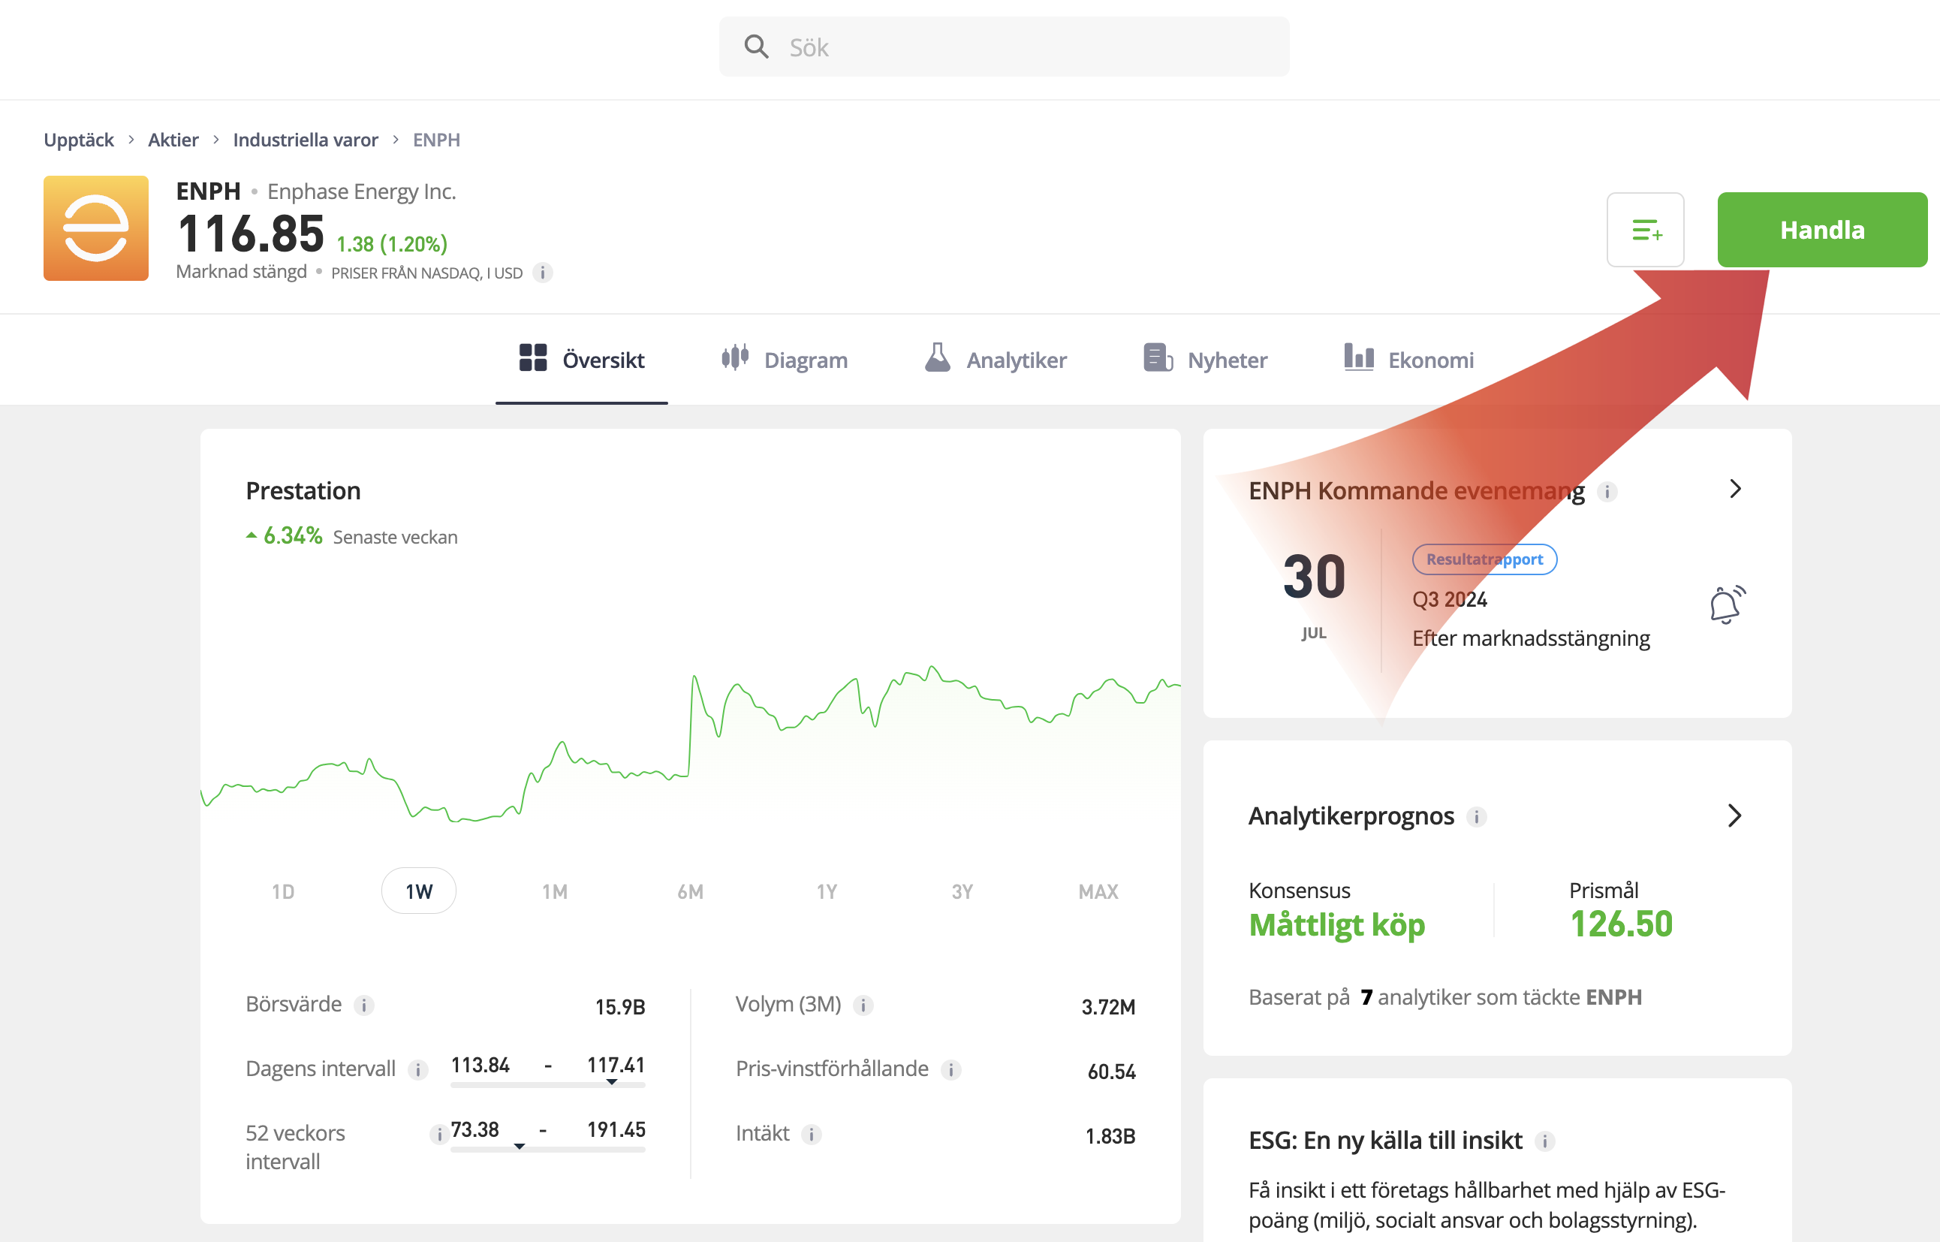Click the Sök search field
Screen dimensions: 1940x1242
1004,47
